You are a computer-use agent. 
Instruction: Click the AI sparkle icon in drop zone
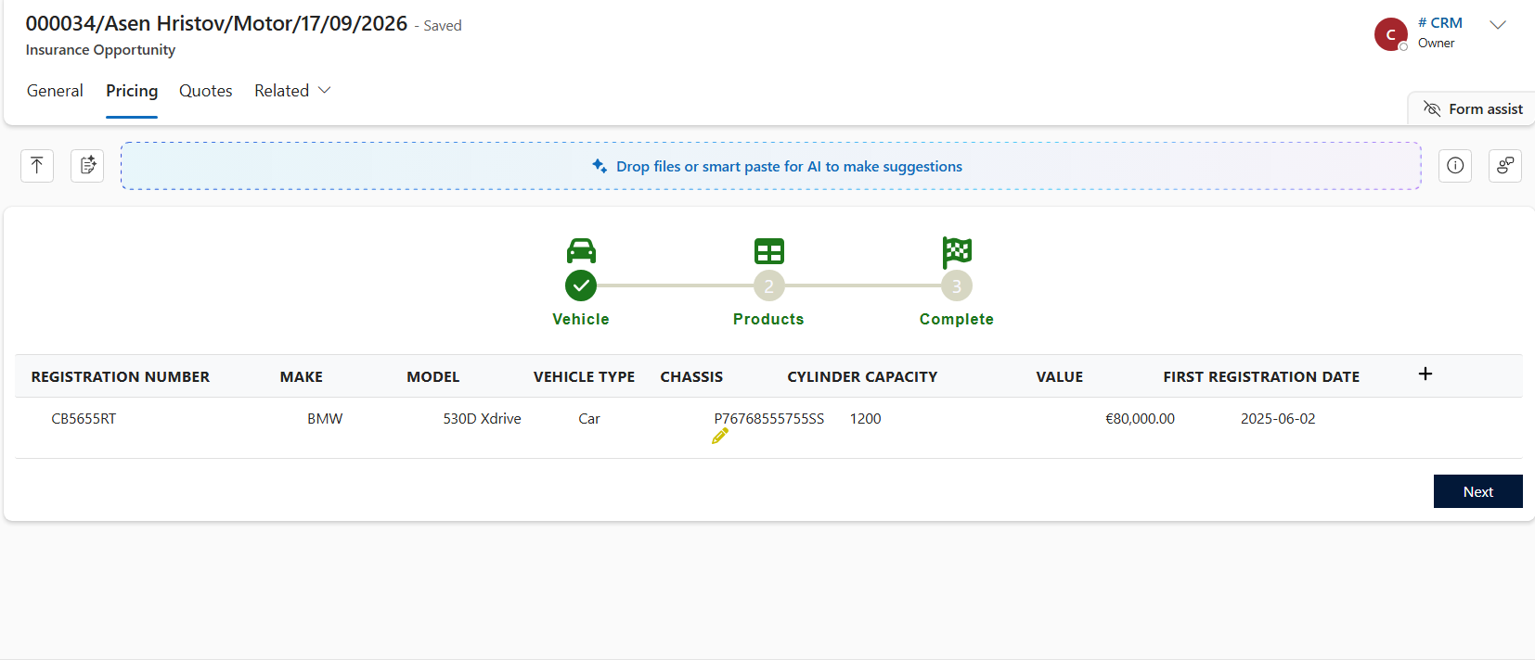(x=600, y=166)
